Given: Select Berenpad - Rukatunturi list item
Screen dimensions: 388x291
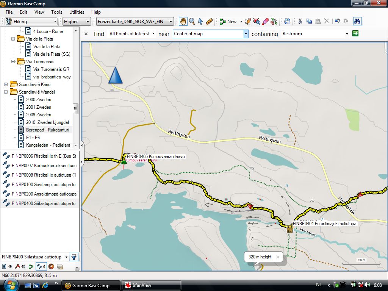Looking at the screenshot, I should tap(47, 130).
